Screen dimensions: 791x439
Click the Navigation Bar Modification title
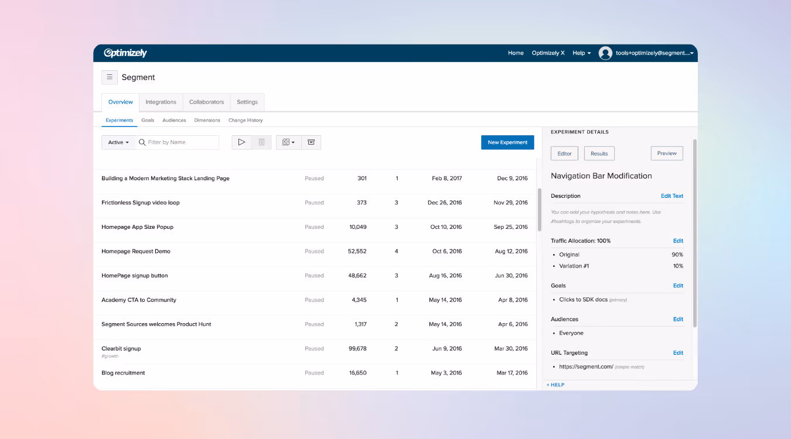tap(601, 176)
